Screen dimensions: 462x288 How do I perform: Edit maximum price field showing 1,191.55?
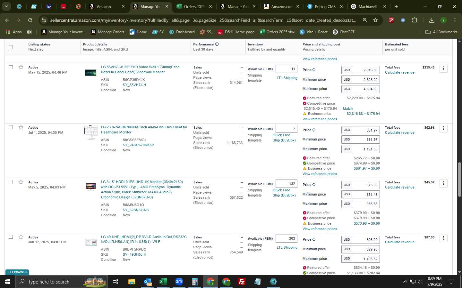366,149
